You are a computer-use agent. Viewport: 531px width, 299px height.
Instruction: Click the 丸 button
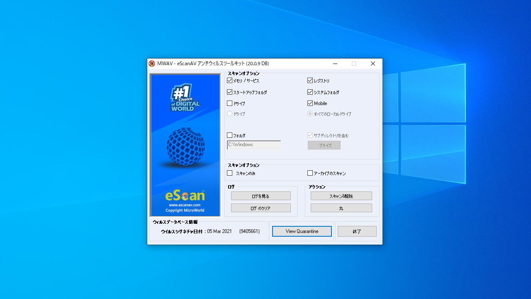[341, 208]
